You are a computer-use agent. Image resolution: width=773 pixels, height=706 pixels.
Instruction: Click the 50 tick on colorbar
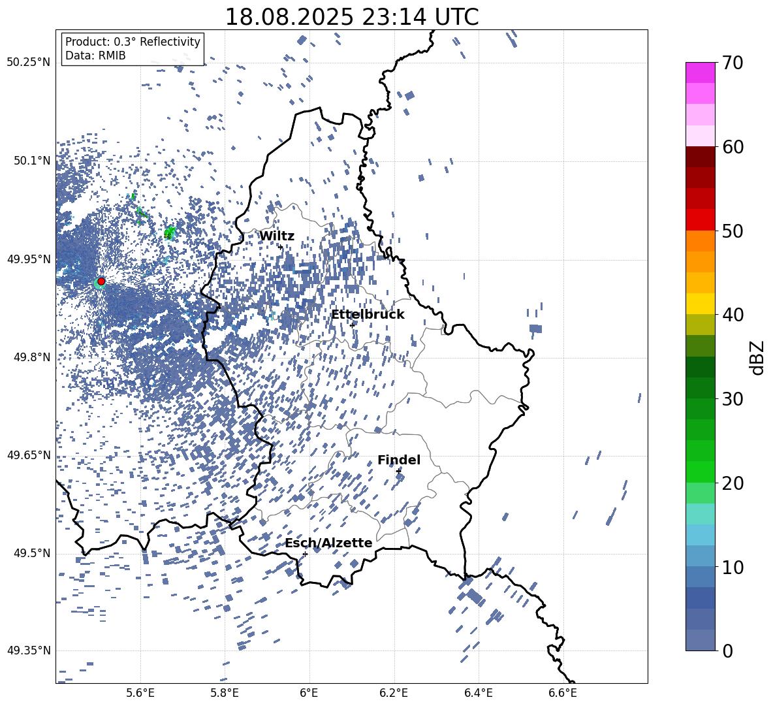coord(733,231)
